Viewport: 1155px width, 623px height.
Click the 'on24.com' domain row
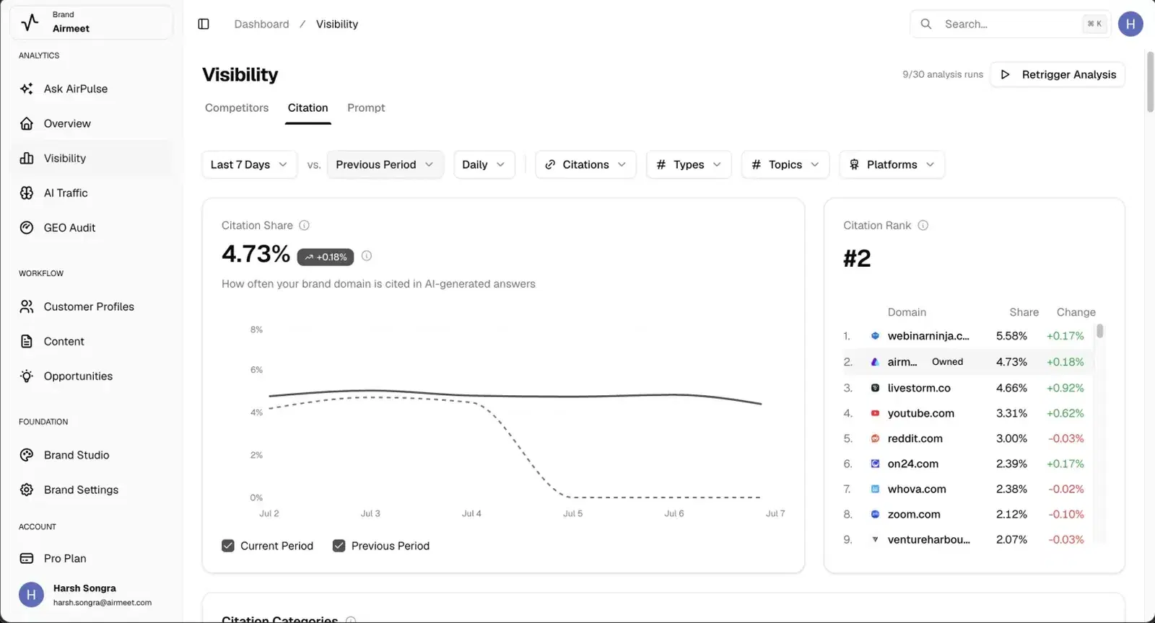point(968,464)
